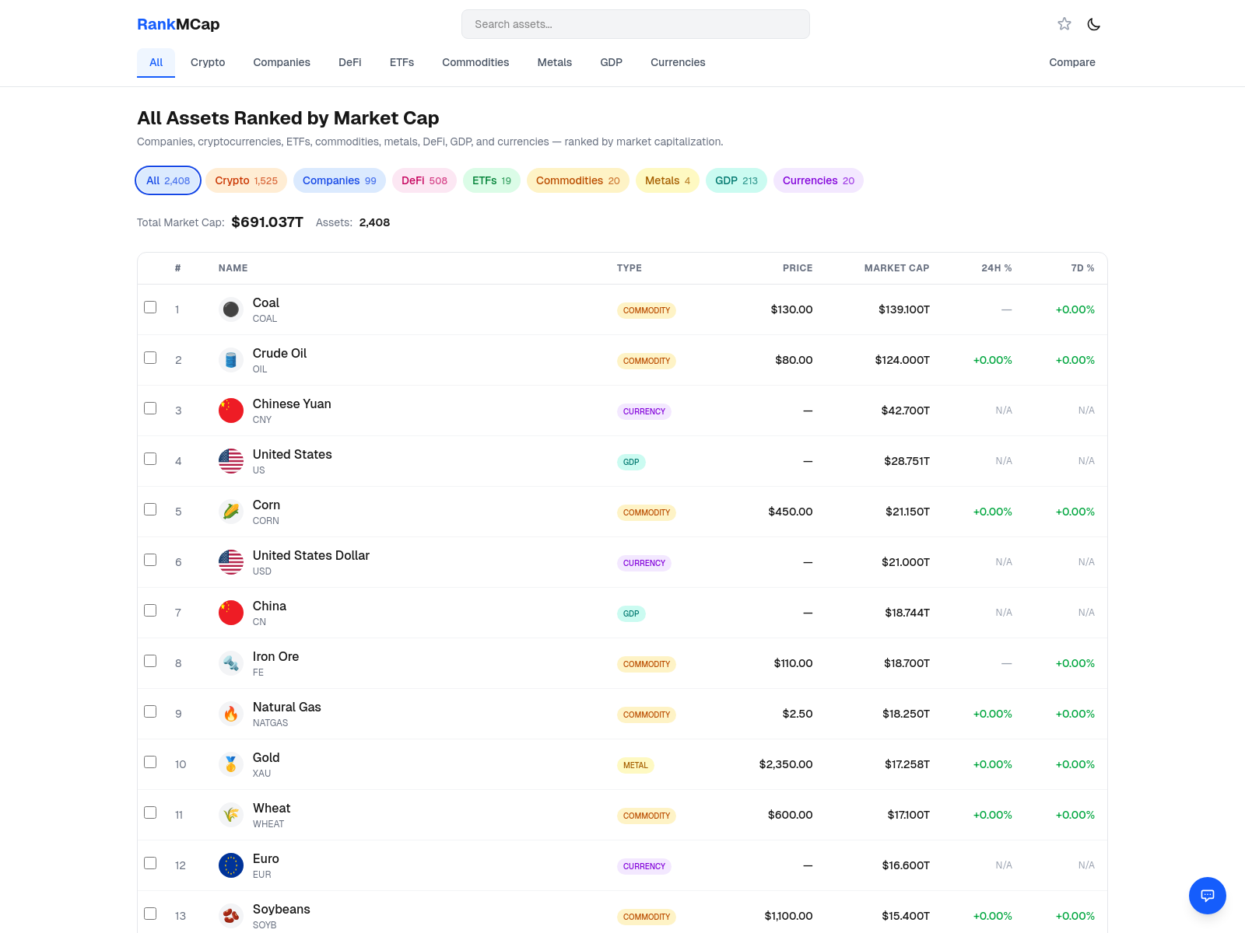This screenshot has height=933, width=1245.
Task: Sort by the Price column header
Action: click(x=797, y=268)
